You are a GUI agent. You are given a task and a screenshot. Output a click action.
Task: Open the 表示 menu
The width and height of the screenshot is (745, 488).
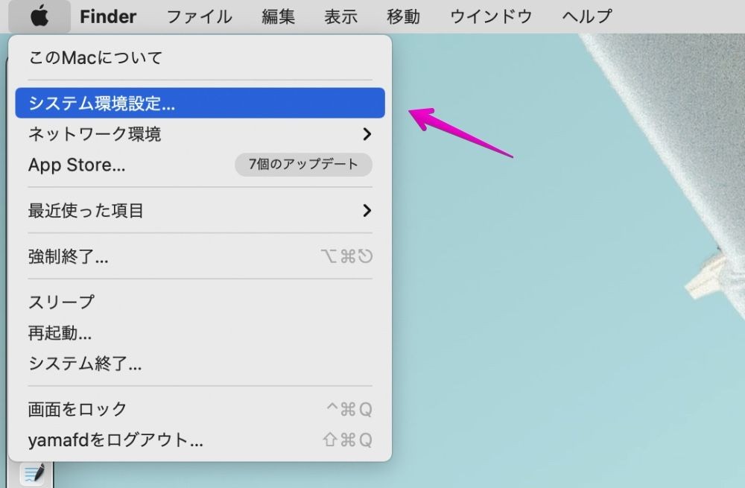tap(340, 16)
